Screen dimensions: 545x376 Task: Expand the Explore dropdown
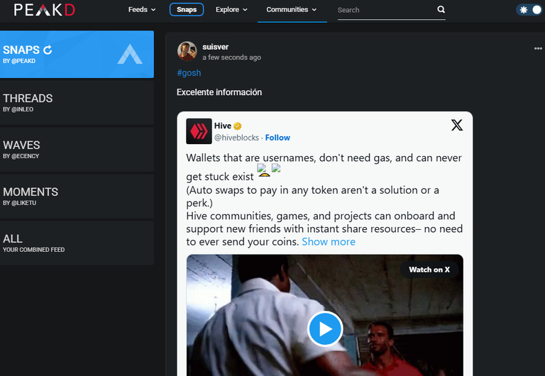(x=231, y=10)
